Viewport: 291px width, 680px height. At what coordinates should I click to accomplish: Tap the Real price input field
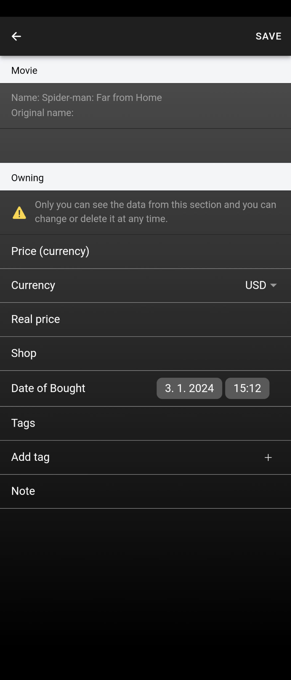click(x=145, y=319)
